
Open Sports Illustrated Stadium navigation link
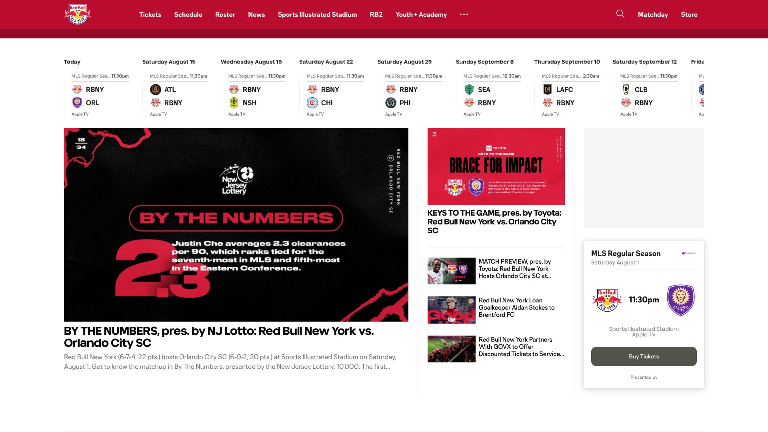pyautogui.click(x=317, y=14)
